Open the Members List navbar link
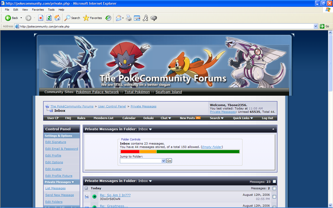This screenshot has width=333, height=208. pos(104,118)
